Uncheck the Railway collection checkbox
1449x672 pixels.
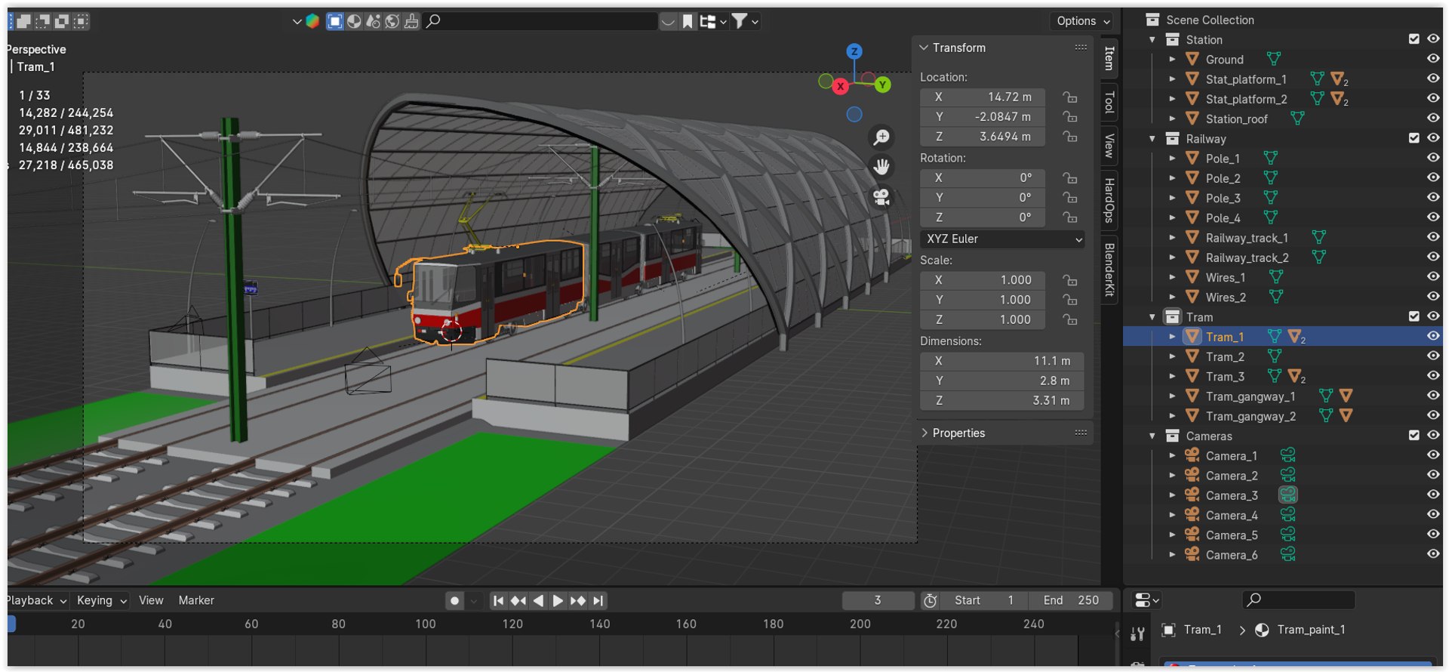[x=1414, y=138]
